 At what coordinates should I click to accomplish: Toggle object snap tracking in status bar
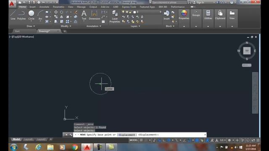click(x=185, y=140)
